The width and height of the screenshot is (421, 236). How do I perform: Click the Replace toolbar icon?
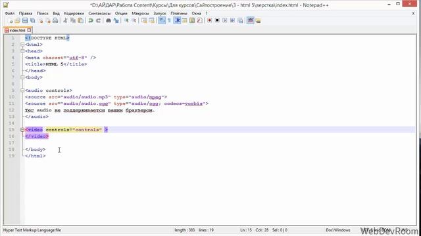click(116, 20)
